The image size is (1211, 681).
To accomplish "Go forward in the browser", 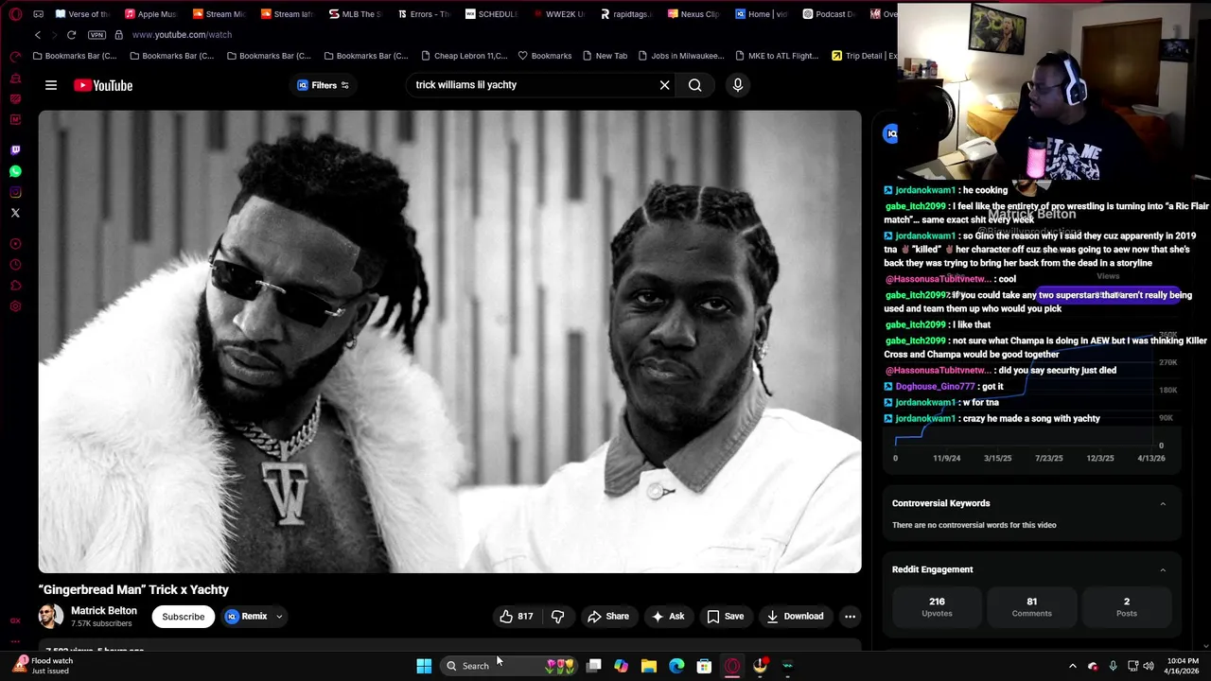I will [54, 35].
